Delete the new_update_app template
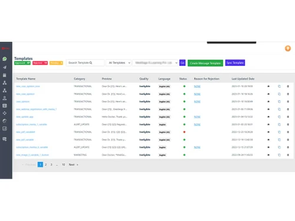295x221 pixels. coord(288,117)
